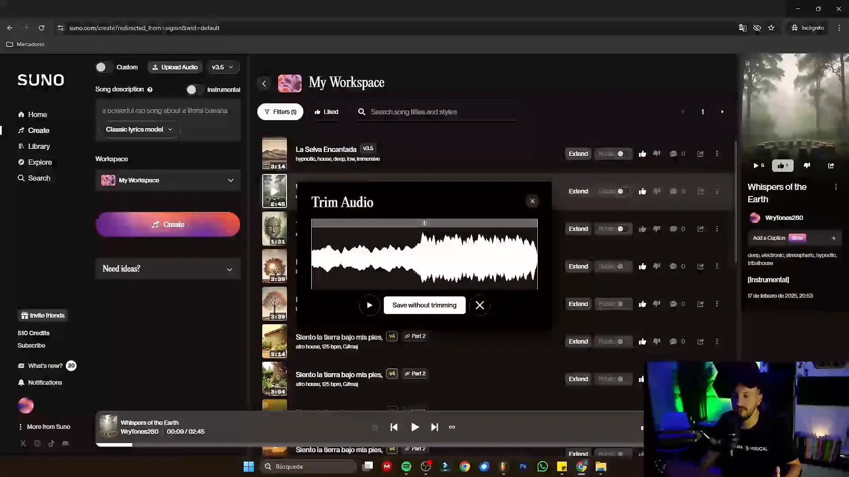This screenshot has height=477, width=849.
Task: Click the Invite friends button
Action: pyautogui.click(x=43, y=315)
